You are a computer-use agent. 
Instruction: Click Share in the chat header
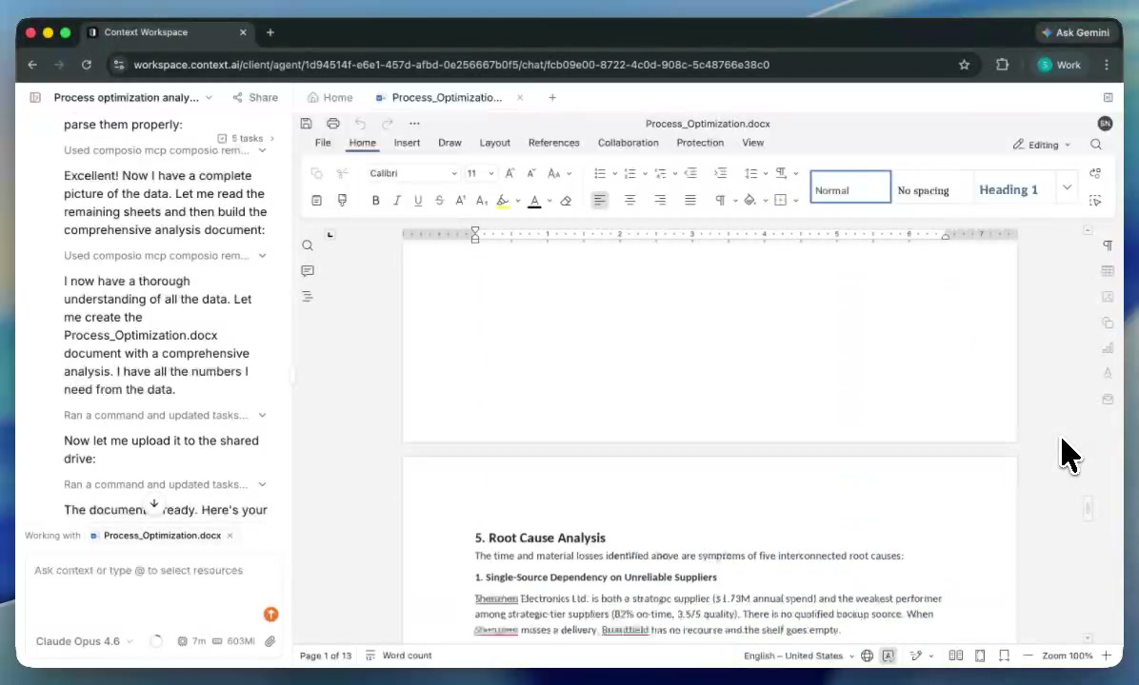[x=255, y=97]
